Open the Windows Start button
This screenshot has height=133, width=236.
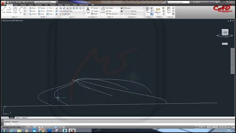tap(4, 130)
